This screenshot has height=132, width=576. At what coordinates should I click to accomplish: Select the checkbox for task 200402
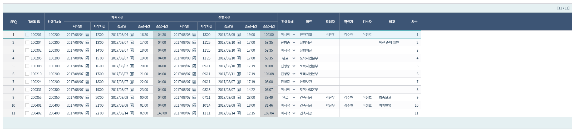(x=27, y=113)
